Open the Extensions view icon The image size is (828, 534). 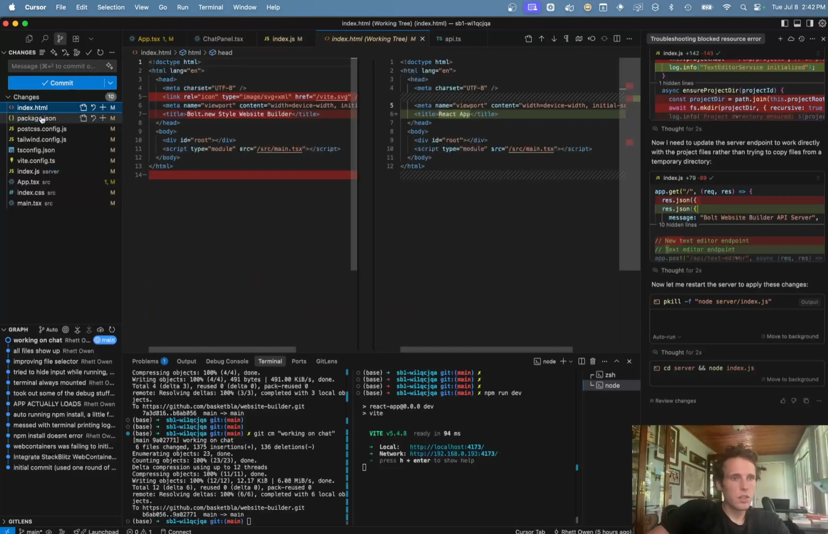76,38
